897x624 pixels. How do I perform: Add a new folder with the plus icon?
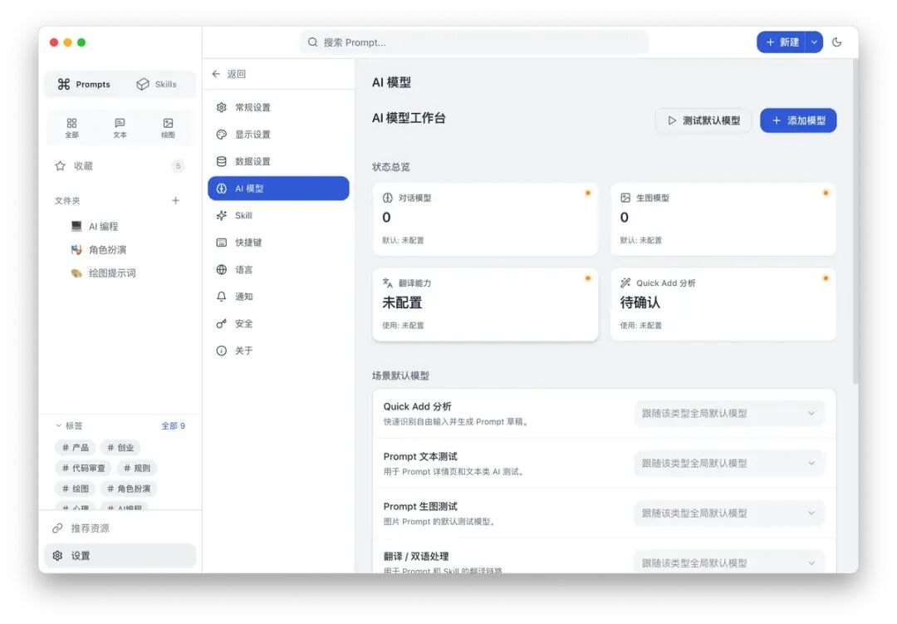click(175, 200)
